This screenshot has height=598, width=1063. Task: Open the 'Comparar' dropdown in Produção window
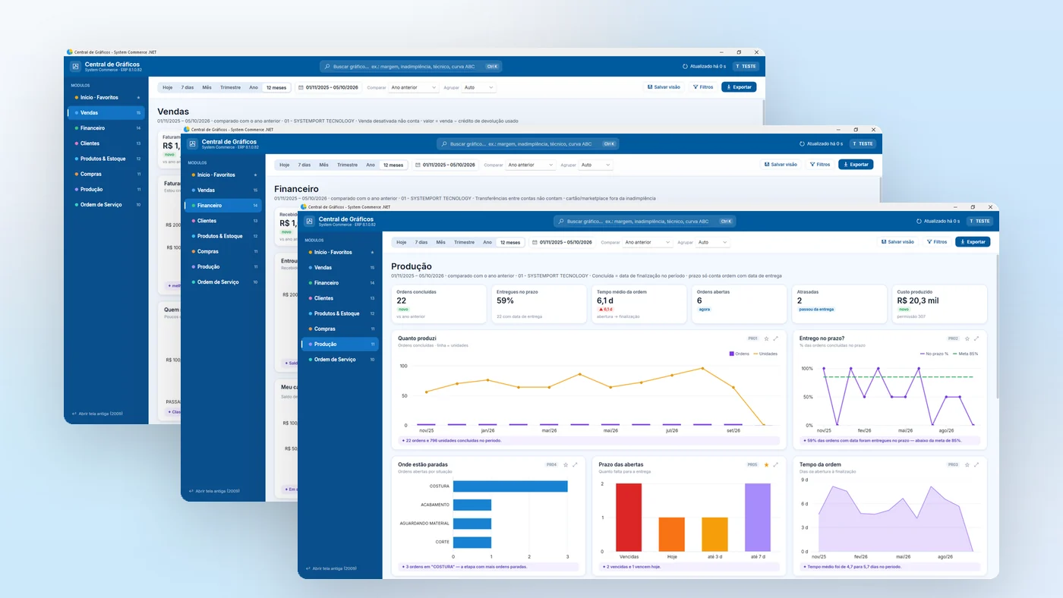[648, 242]
